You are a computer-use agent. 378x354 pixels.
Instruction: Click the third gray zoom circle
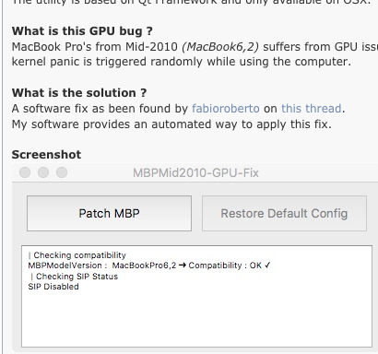(62, 172)
